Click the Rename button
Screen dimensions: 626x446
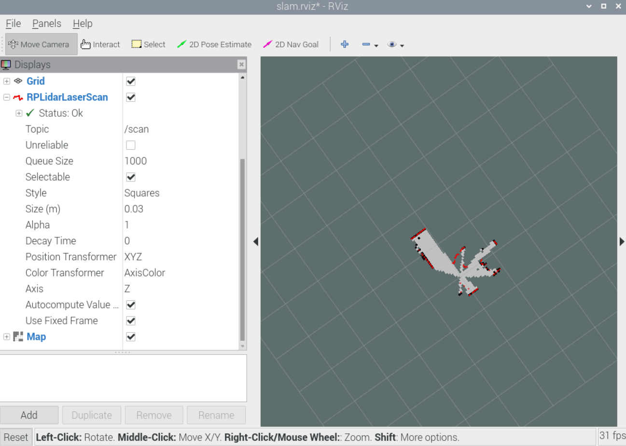pos(216,415)
